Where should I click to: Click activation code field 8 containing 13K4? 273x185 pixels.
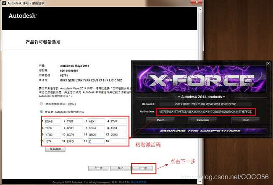pos(118,128)
